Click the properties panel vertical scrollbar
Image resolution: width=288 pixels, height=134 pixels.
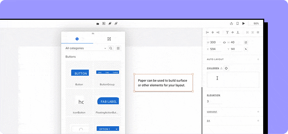click(x=202, y=110)
